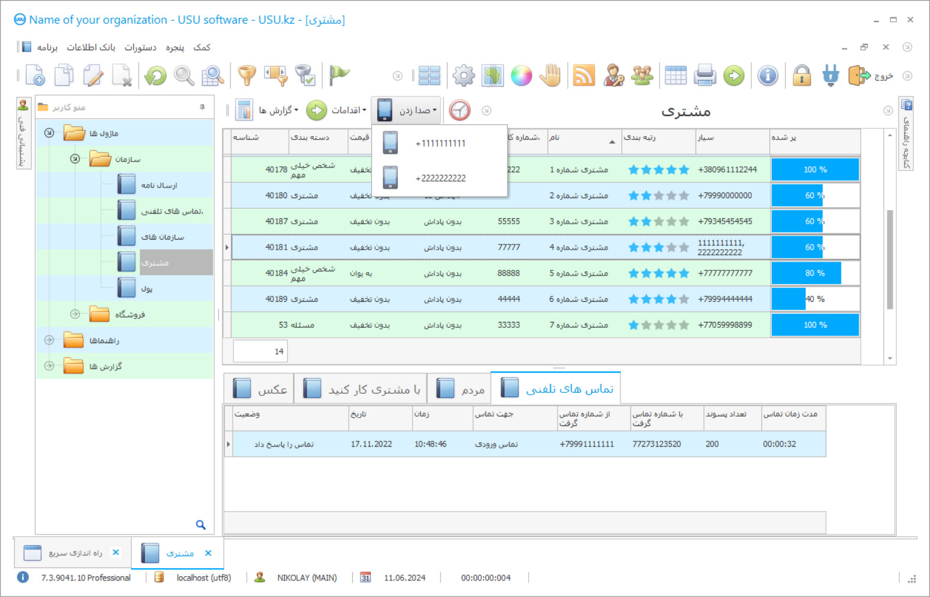
Task: Expand the گزارش ها folder in tree
Action: click(x=49, y=366)
